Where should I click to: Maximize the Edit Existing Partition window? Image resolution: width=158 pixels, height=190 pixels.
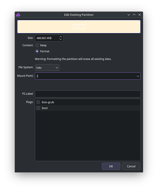click(134, 15)
